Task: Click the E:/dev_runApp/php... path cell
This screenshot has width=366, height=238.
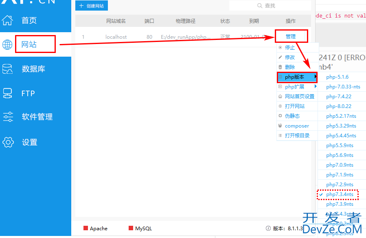Action: pyautogui.click(x=186, y=37)
